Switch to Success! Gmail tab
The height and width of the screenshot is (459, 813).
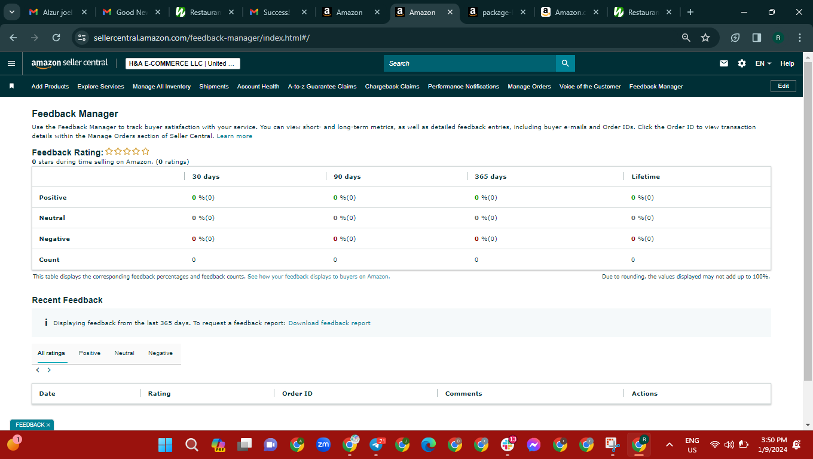[x=279, y=12]
